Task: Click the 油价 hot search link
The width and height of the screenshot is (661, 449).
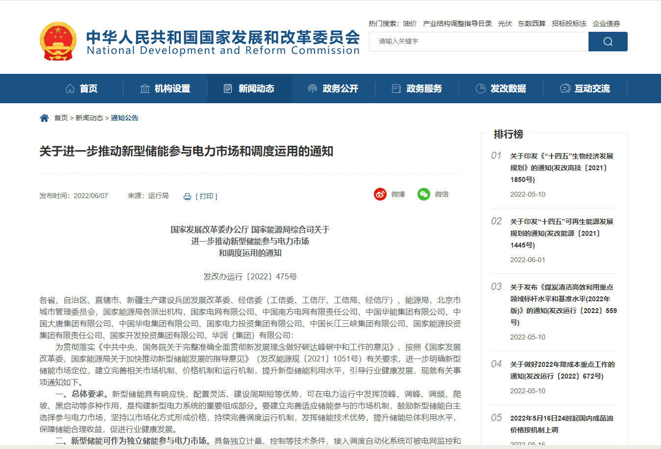Action: click(x=410, y=23)
